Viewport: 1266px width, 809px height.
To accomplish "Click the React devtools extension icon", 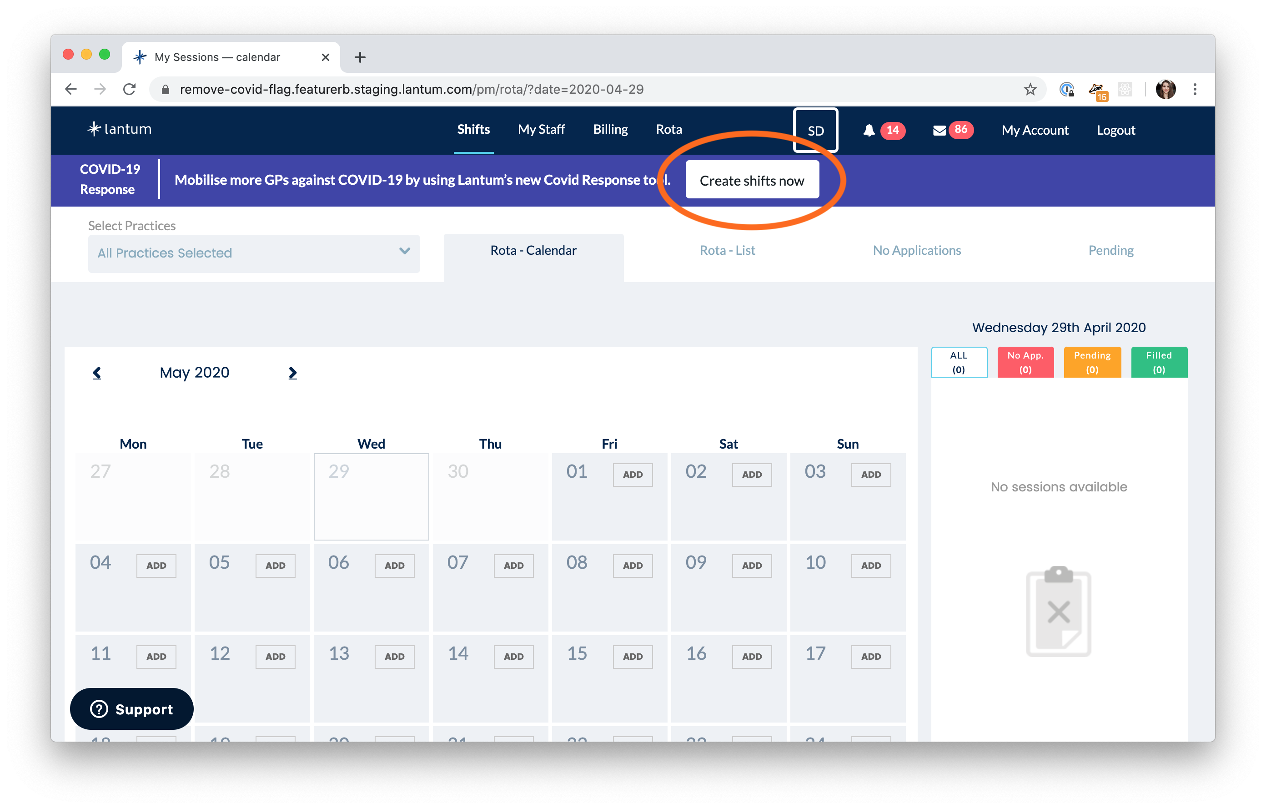I will click(x=1125, y=89).
